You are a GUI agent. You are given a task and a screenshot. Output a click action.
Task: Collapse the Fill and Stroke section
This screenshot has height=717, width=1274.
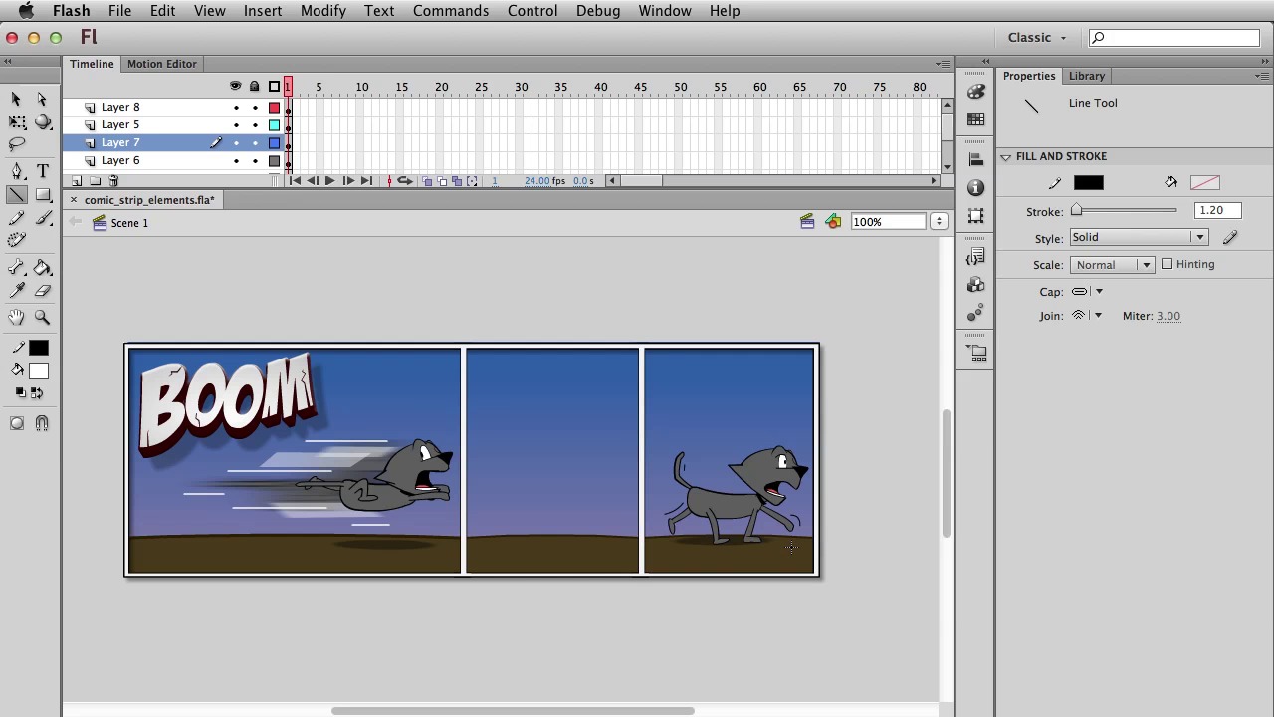[1006, 156]
